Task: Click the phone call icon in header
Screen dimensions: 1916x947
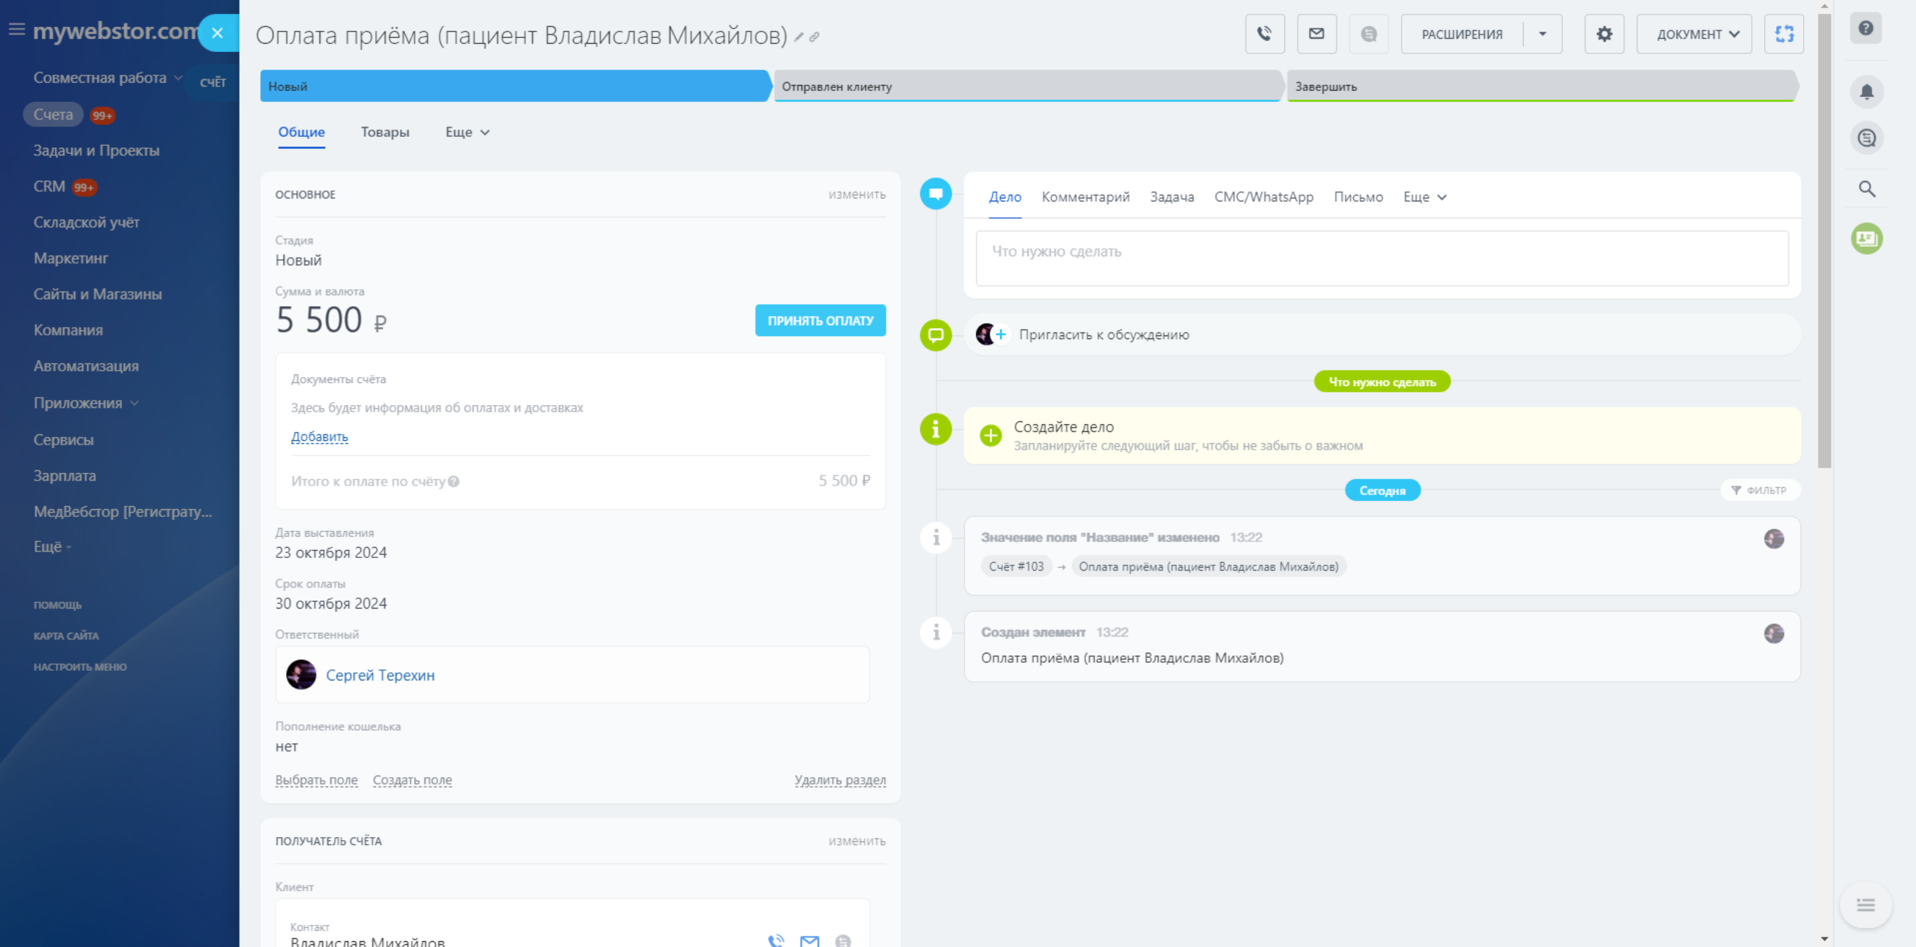Action: [x=1265, y=34]
